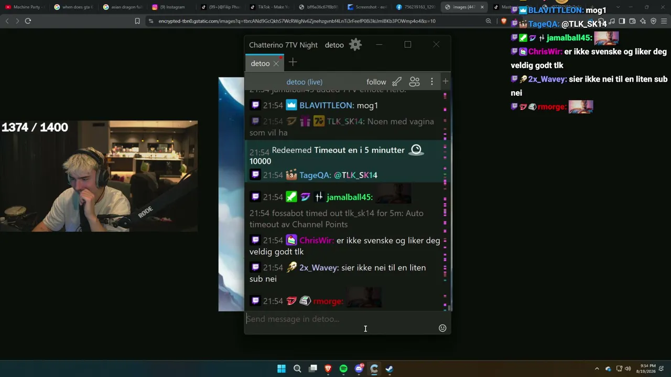Viewport: 671px width, 377px height.
Task: Open Windows taskbar Search
Action: point(297,369)
